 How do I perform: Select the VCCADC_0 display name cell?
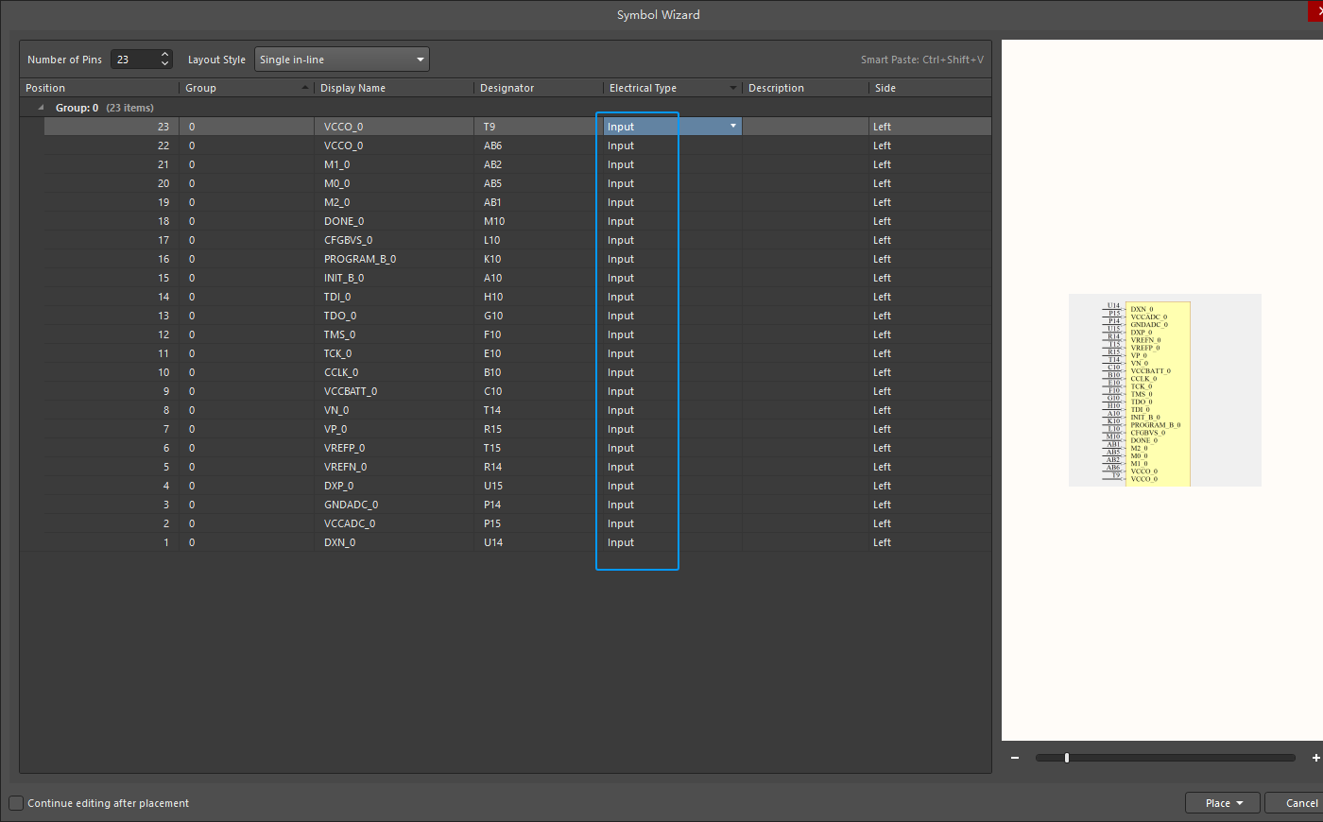click(394, 523)
